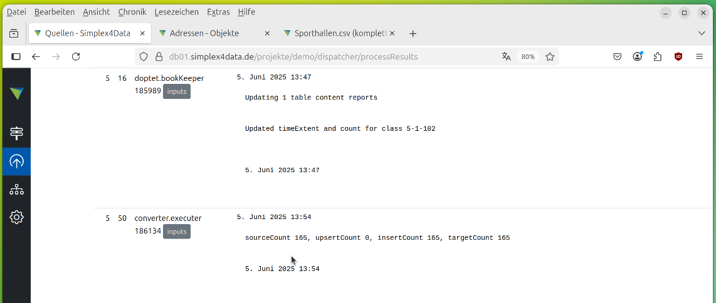Viewport: 716px width, 303px height.
Task: Open a new tab with plus
Action: [x=413, y=33]
